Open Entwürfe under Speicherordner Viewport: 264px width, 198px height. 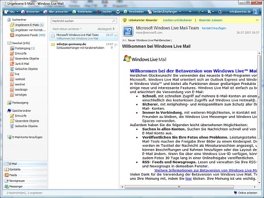tap(18, 116)
